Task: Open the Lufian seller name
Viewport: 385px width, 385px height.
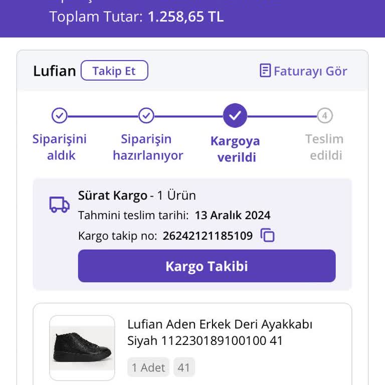Action: (x=54, y=71)
